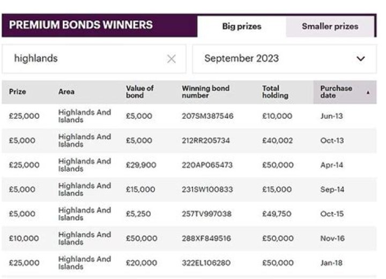Select winning bond number 207SM387546
This screenshot has height=279, width=386.
point(207,116)
